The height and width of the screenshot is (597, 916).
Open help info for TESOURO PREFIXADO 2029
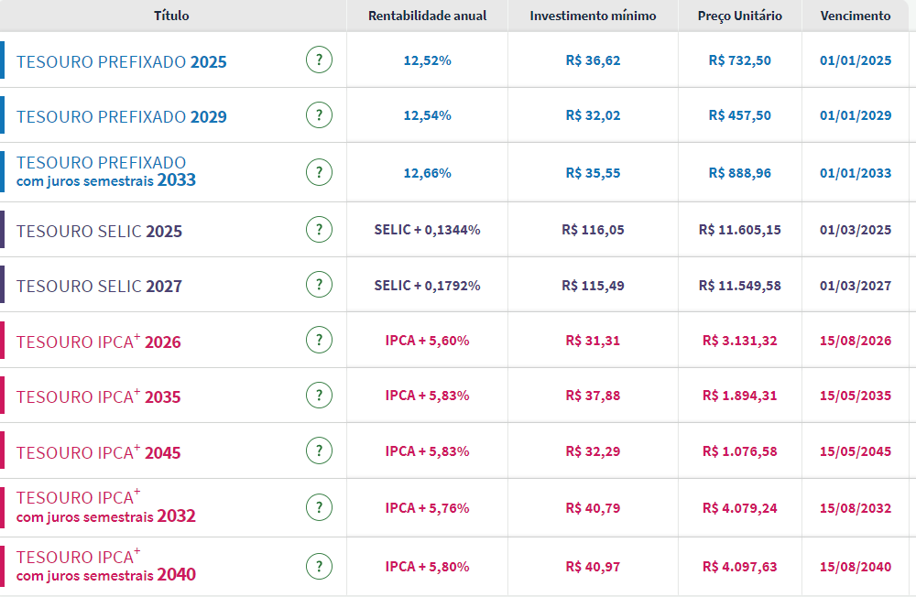tap(319, 114)
